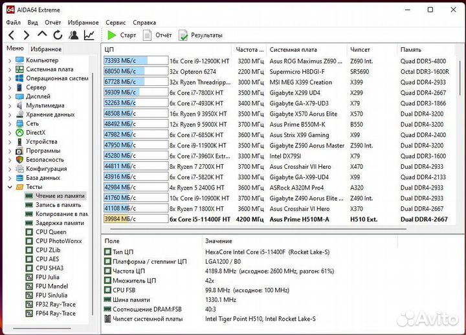Click the results table vertical scrollbar
Screen dimensions: 466x335
pos(460,78)
